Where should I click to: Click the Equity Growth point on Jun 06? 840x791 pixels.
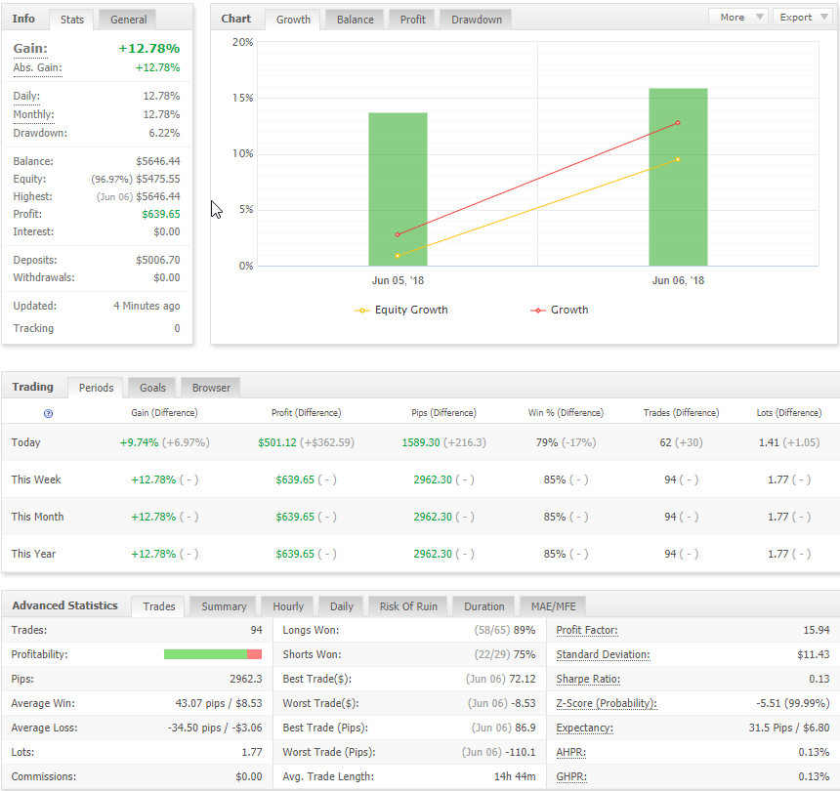click(x=678, y=159)
